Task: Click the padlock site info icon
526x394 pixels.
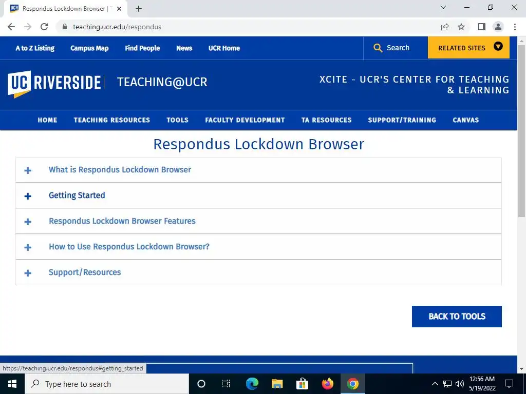Action: click(x=65, y=27)
